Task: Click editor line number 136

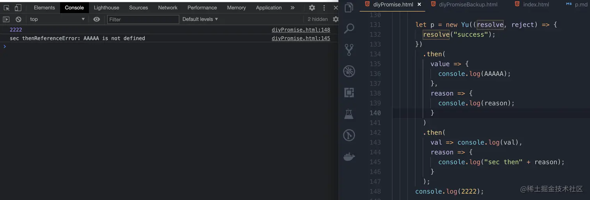Action: click(x=375, y=73)
